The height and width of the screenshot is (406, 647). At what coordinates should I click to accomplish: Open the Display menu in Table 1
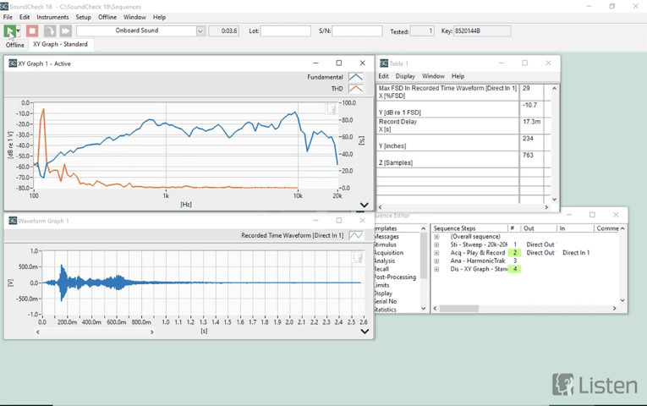pos(405,76)
